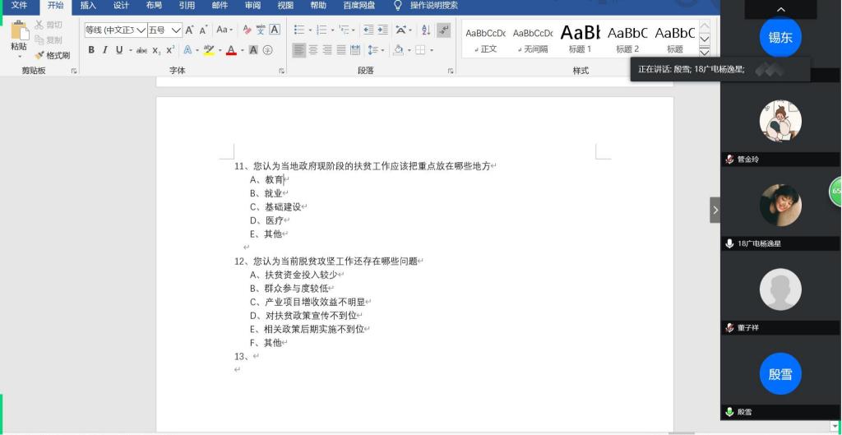Switch to the 插入 ribbon tab
842x435 pixels.
88,6
